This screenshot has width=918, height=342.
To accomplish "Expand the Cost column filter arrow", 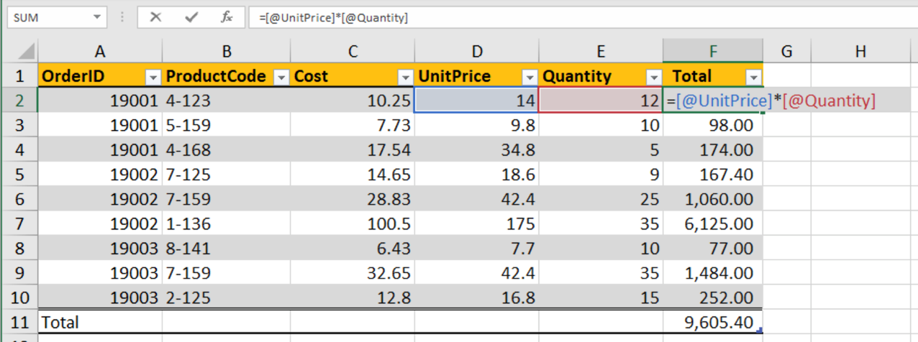I will pos(405,77).
